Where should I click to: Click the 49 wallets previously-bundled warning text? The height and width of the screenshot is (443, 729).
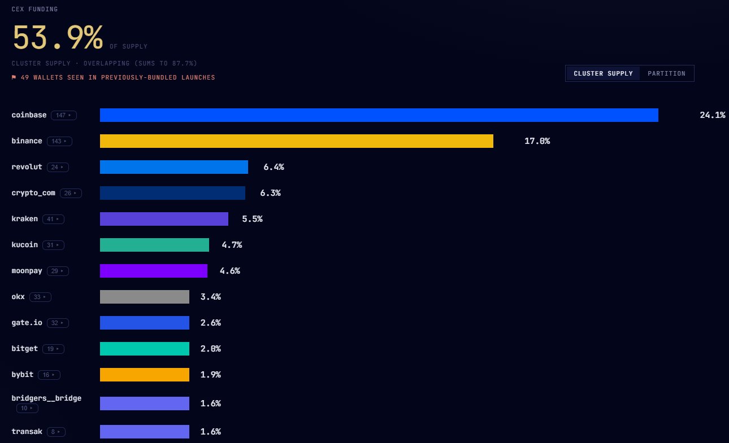117,77
